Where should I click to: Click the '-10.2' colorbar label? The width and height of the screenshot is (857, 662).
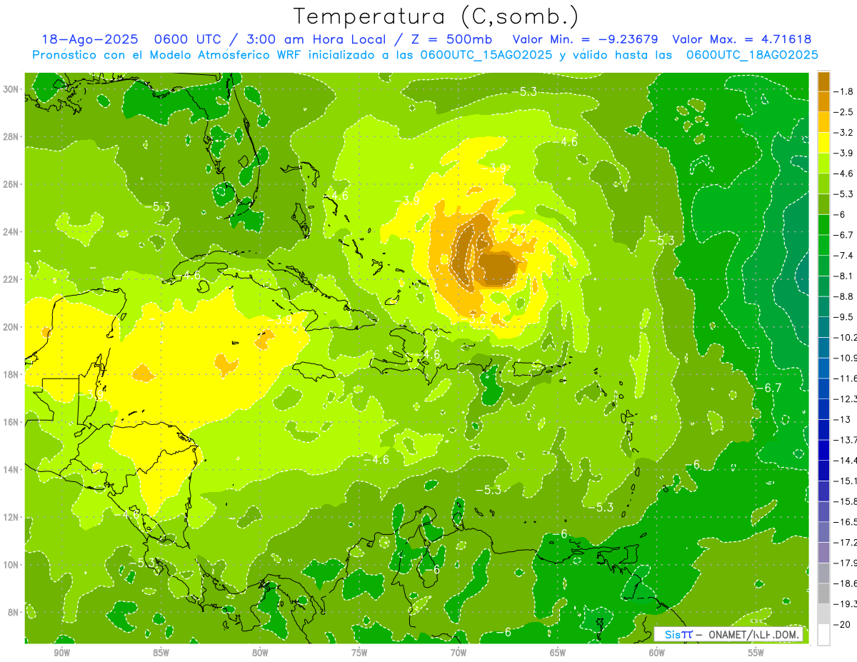tap(845, 337)
